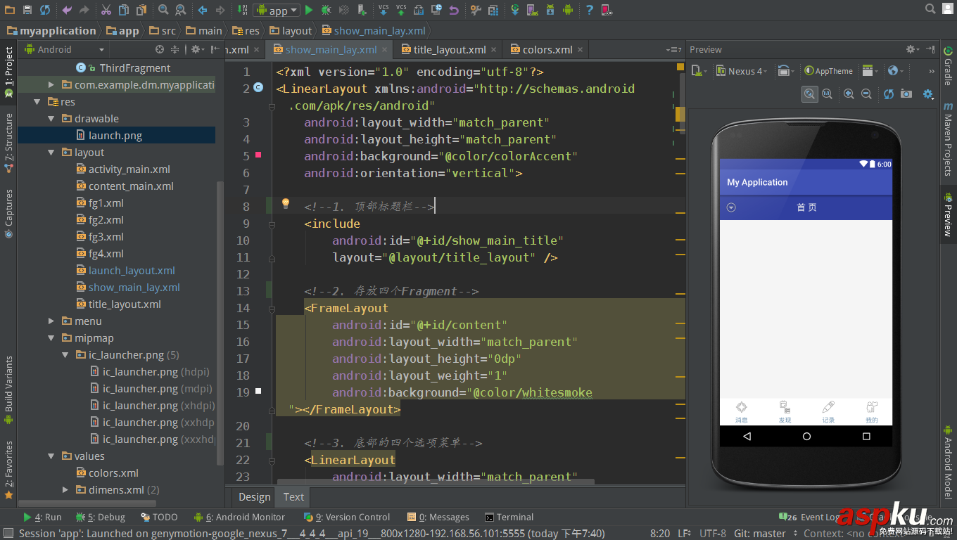Toggle 1:1 actual size preview zoom
957x540 pixels.
tap(826, 94)
